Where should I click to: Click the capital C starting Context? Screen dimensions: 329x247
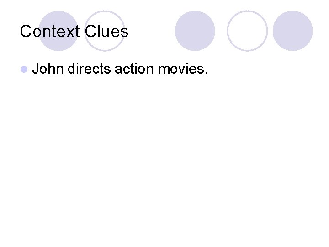pos(26,31)
